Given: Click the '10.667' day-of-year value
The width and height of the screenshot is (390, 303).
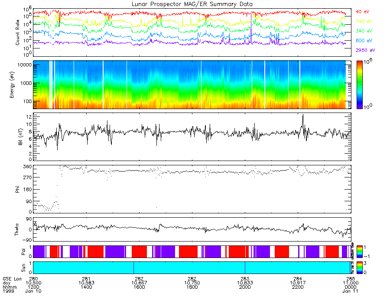Looking at the screenshot, I should [x=139, y=283].
